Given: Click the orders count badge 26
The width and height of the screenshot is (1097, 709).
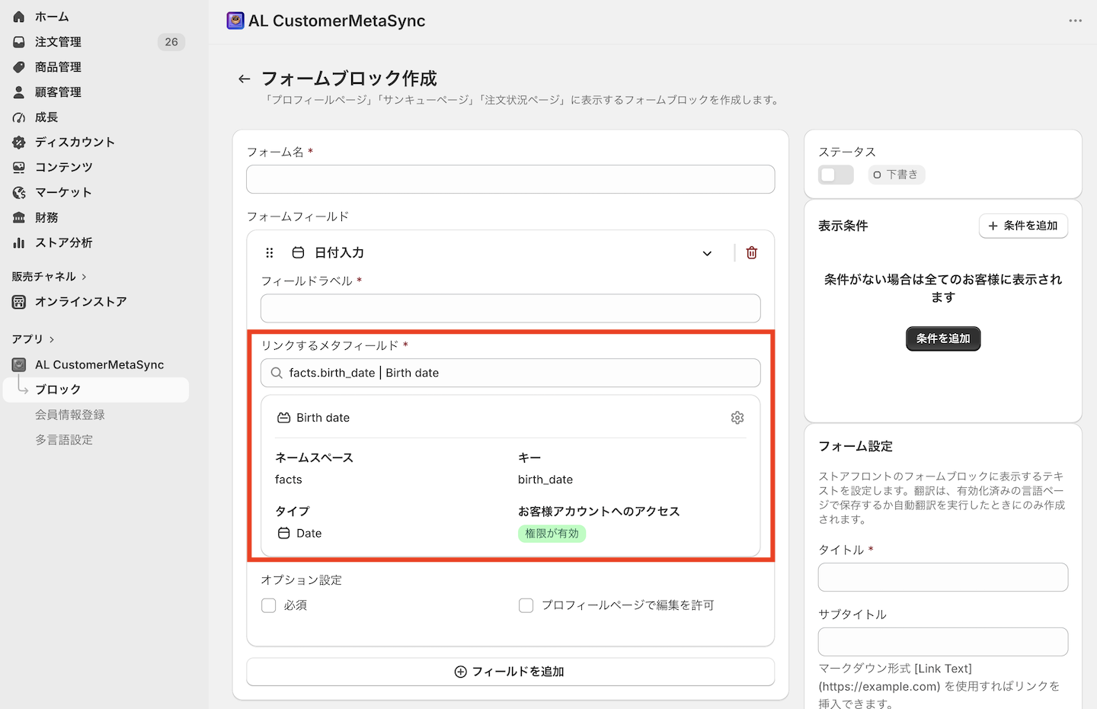Looking at the screenshot, I should coord(171,42).
